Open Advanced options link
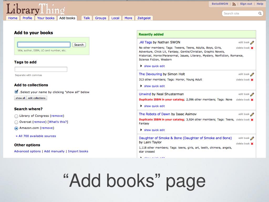The image size is (269, 202). (27, 151)
